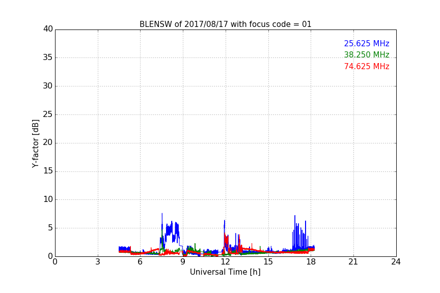Click the y-axis tick label 30
440x293 pixels.
point(48,86)
